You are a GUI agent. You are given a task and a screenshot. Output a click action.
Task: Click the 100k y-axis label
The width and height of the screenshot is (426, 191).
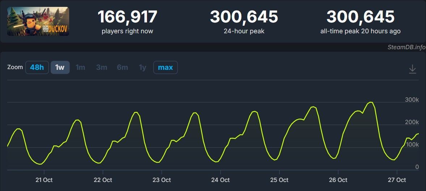[x=412, y=145]
